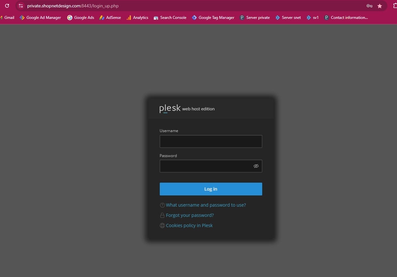Viewport: 397px width, 277px height.
Task: Open the 'Cookies policy in Plesk' link
Action: click(x=189, y=226)
